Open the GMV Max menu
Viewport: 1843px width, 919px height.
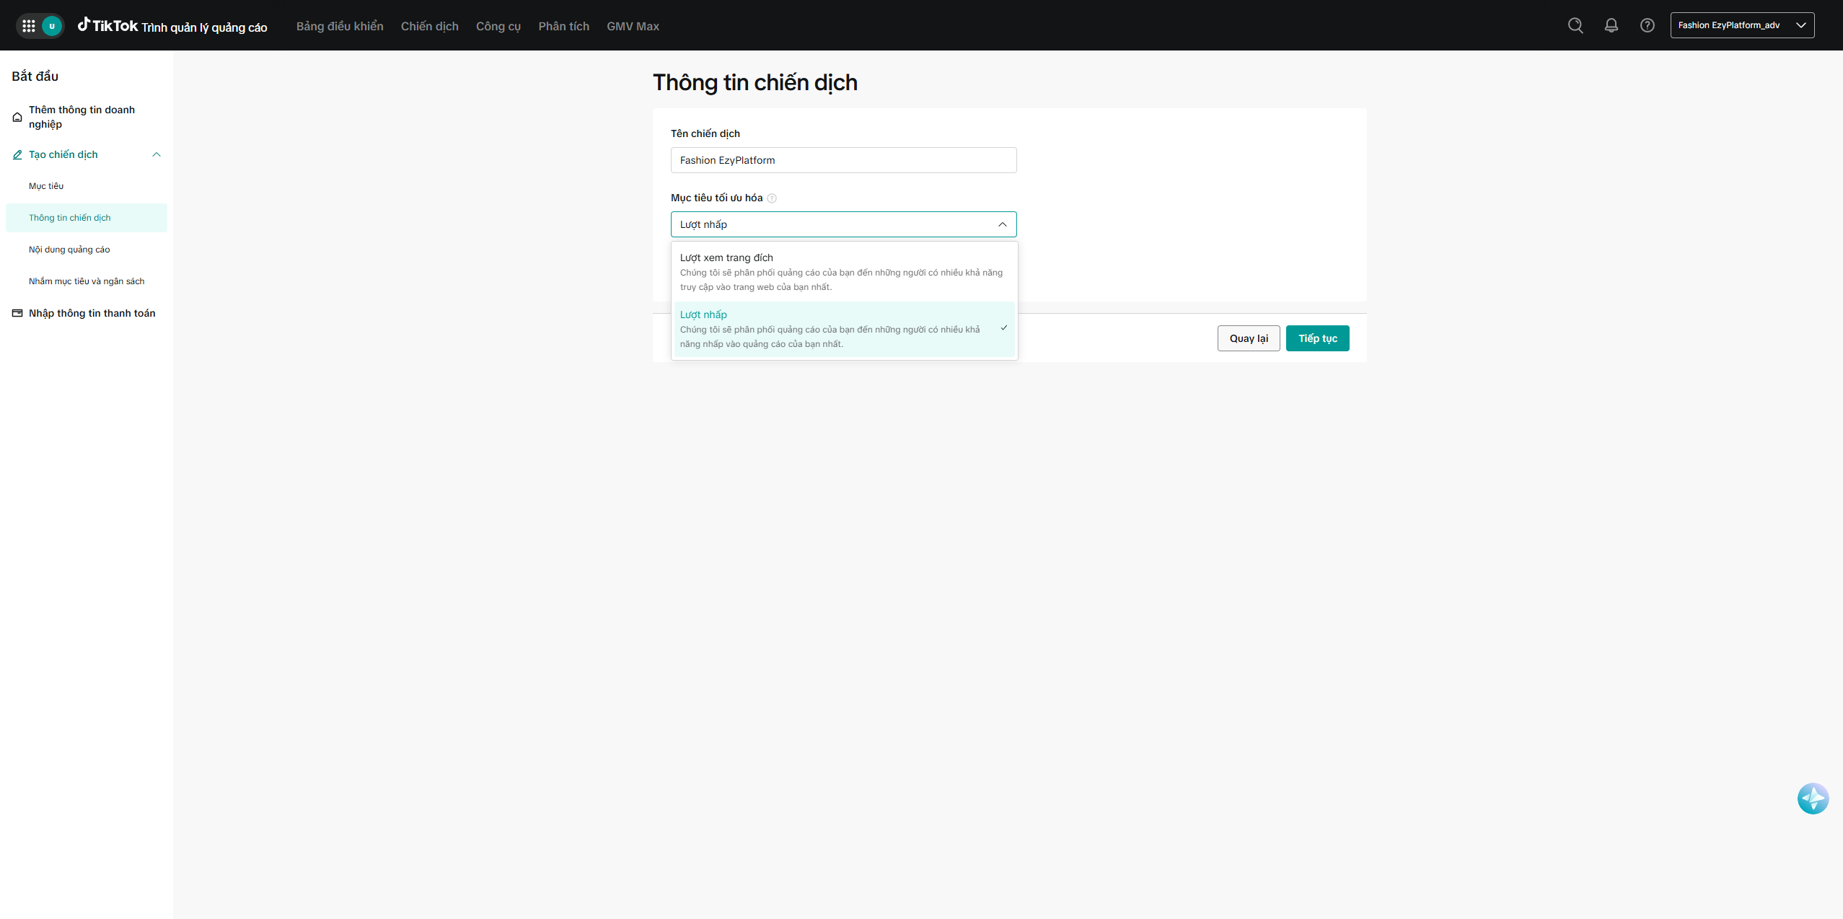(x=633, y=26)
